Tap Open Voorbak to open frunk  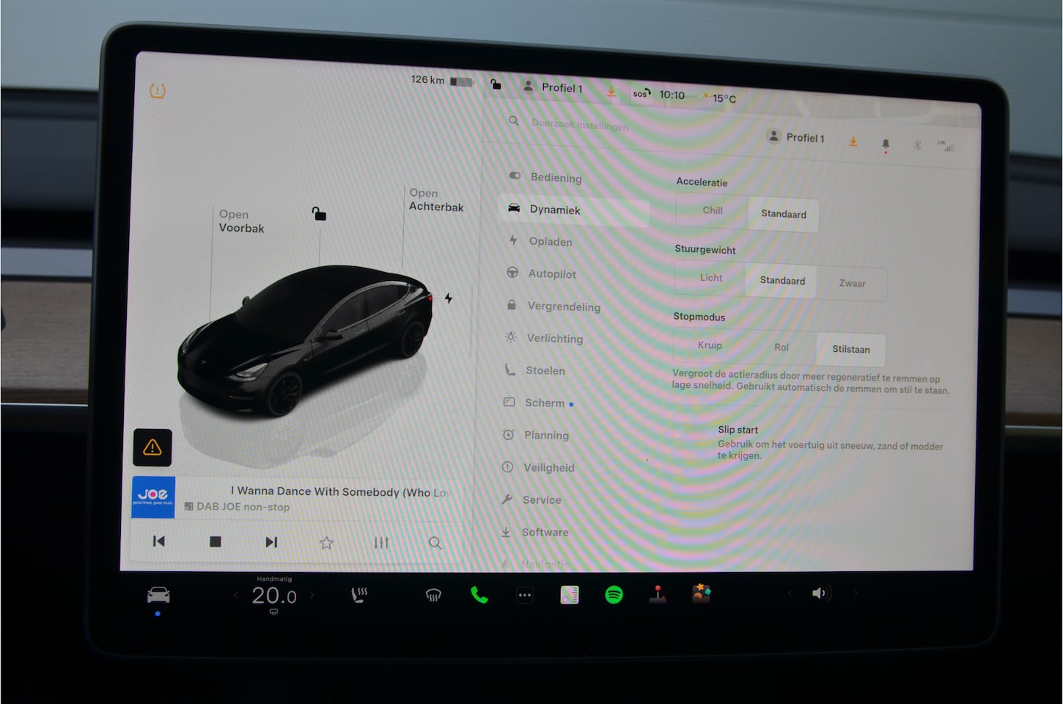240,221
